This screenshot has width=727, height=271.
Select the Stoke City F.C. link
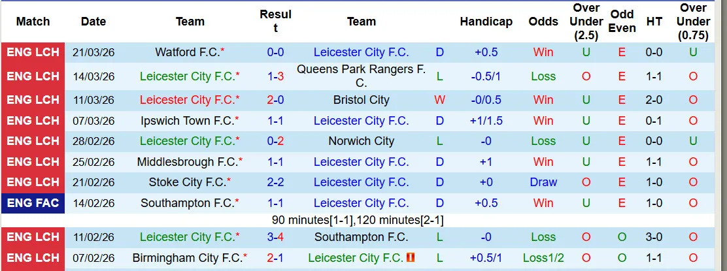pos(187,182)
